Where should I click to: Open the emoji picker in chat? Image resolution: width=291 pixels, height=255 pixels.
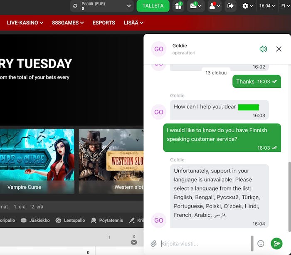point(261,243)
